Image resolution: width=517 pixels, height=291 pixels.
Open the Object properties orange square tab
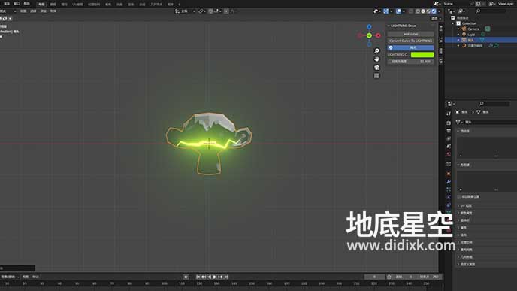click(449, 174)
